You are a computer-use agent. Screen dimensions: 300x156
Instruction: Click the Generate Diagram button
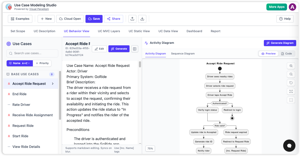click(x=280, y=43)
